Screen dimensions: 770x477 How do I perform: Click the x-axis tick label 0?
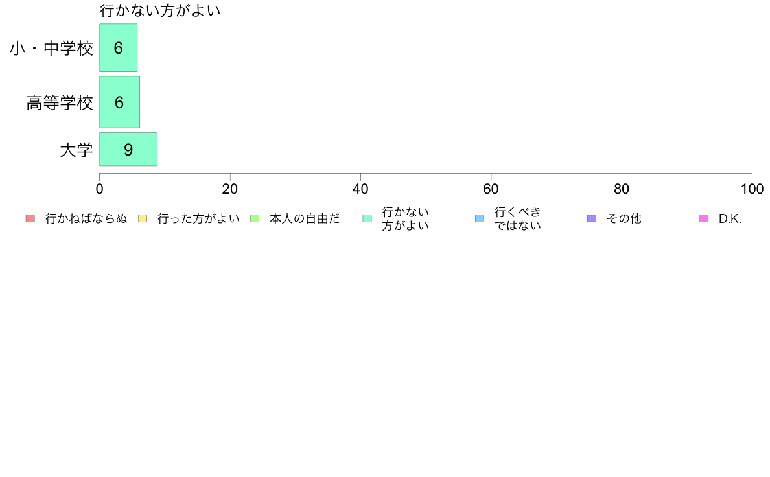click(100, 189)
